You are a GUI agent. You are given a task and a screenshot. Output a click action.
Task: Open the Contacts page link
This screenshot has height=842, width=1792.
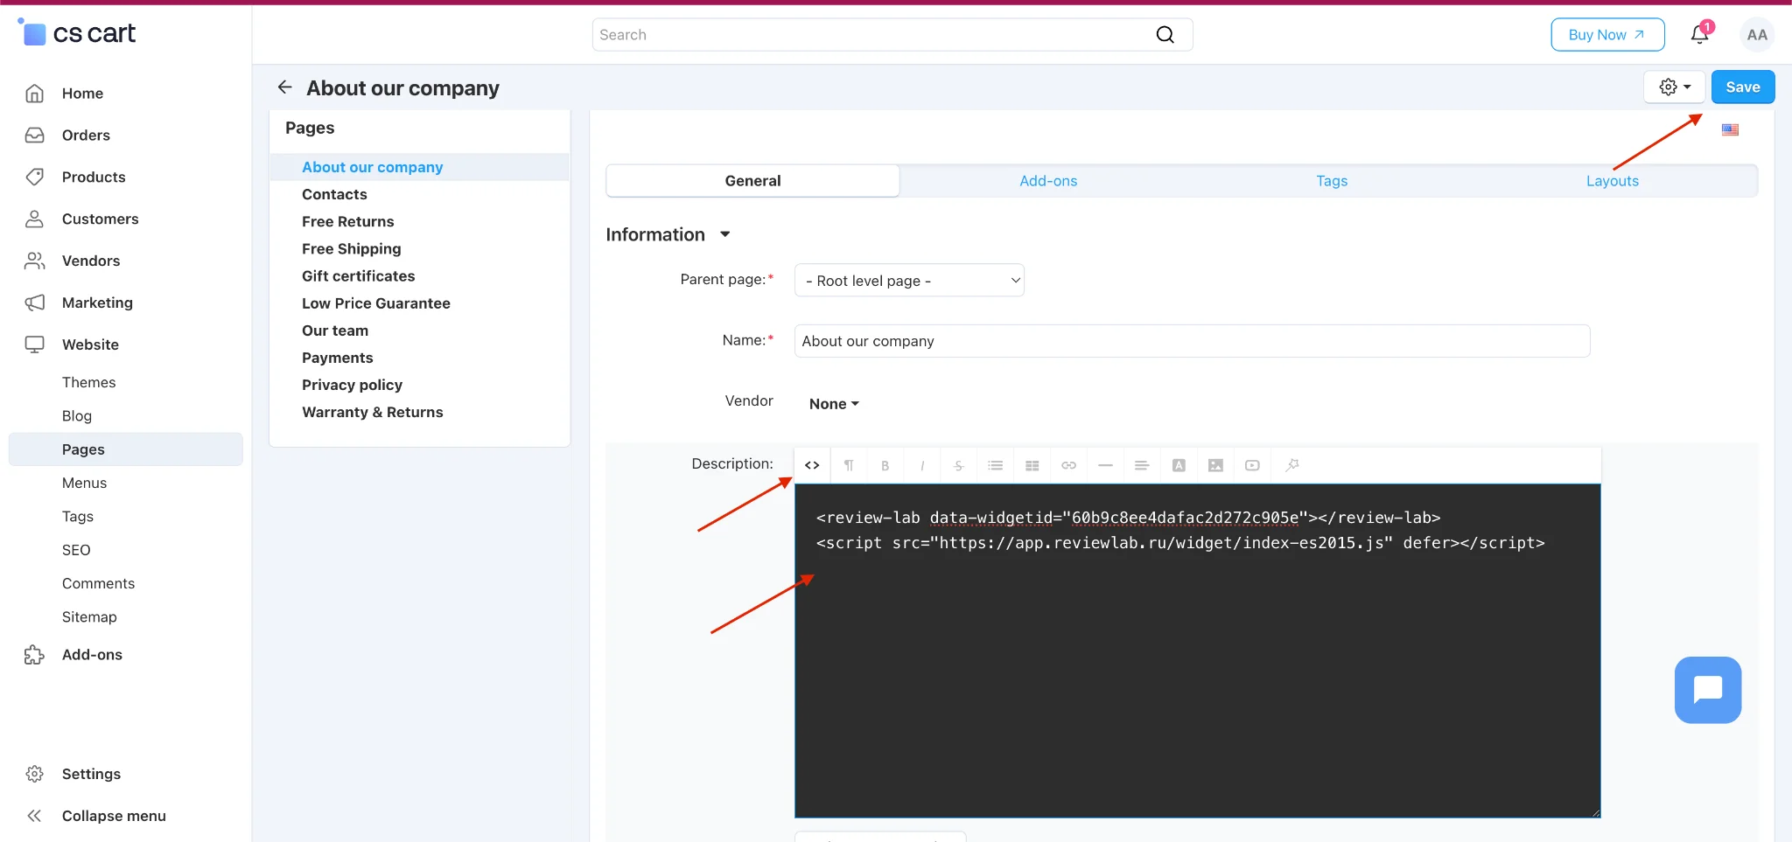tap(334, 194)
